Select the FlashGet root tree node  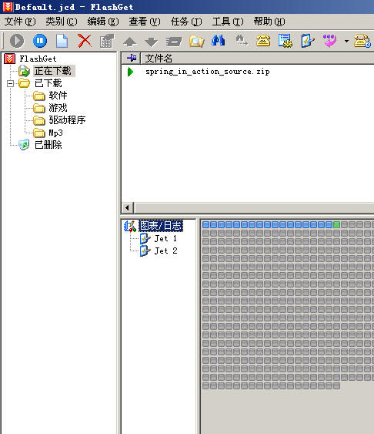coord(38,59)
